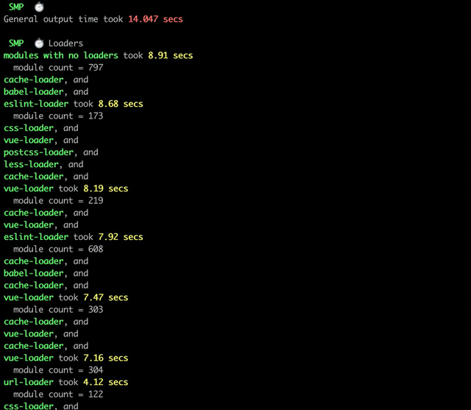
Task: Click the '7.16 secs' timing value
Action: click(106, 358)
